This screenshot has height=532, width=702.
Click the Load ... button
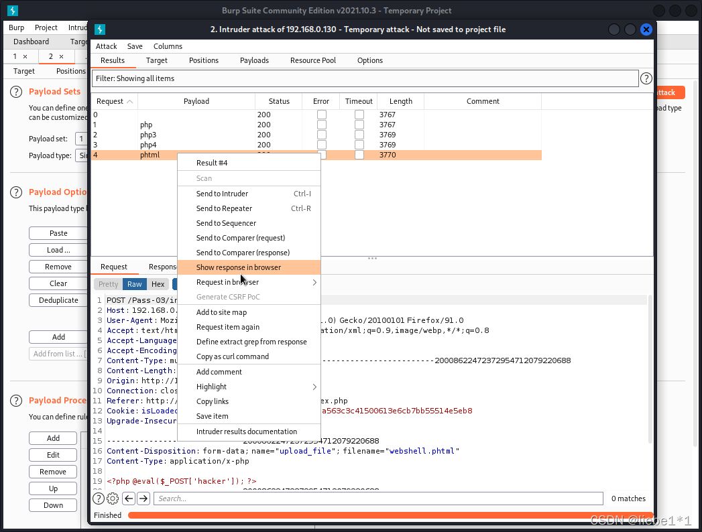click(58, 250)
